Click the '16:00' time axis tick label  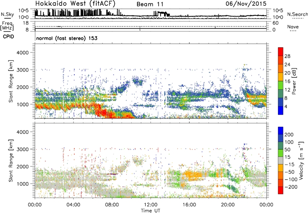click(x=189, y=205)
